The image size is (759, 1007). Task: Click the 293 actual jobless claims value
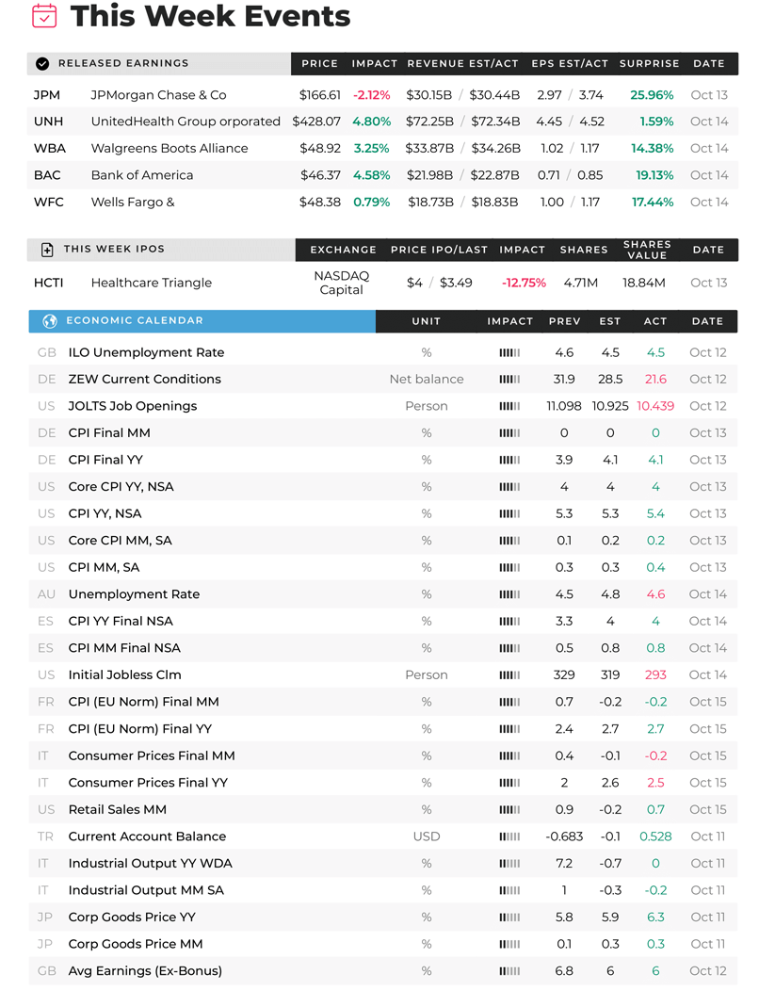[655, 675]
